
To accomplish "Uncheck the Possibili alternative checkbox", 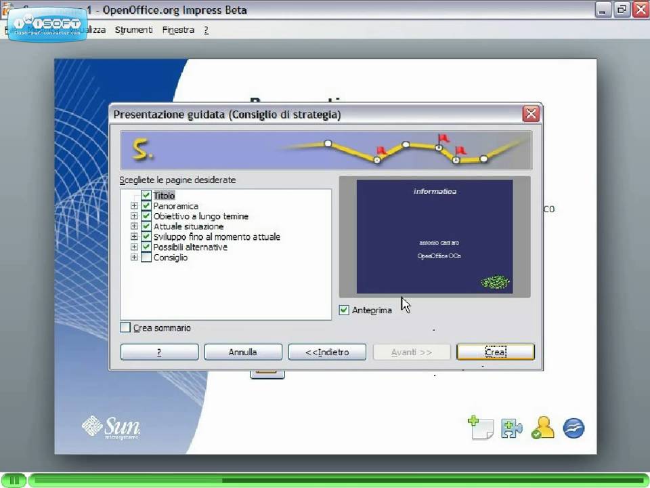I will coord(146,247).
